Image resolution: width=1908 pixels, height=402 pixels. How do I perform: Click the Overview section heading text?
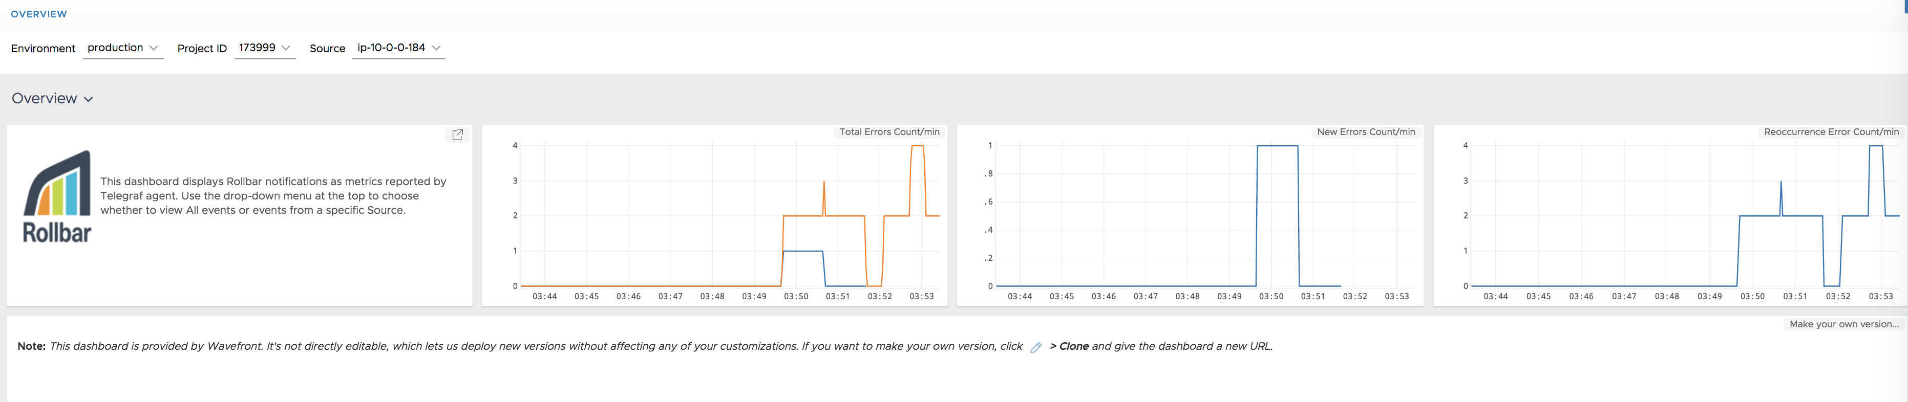pos(45,99)
